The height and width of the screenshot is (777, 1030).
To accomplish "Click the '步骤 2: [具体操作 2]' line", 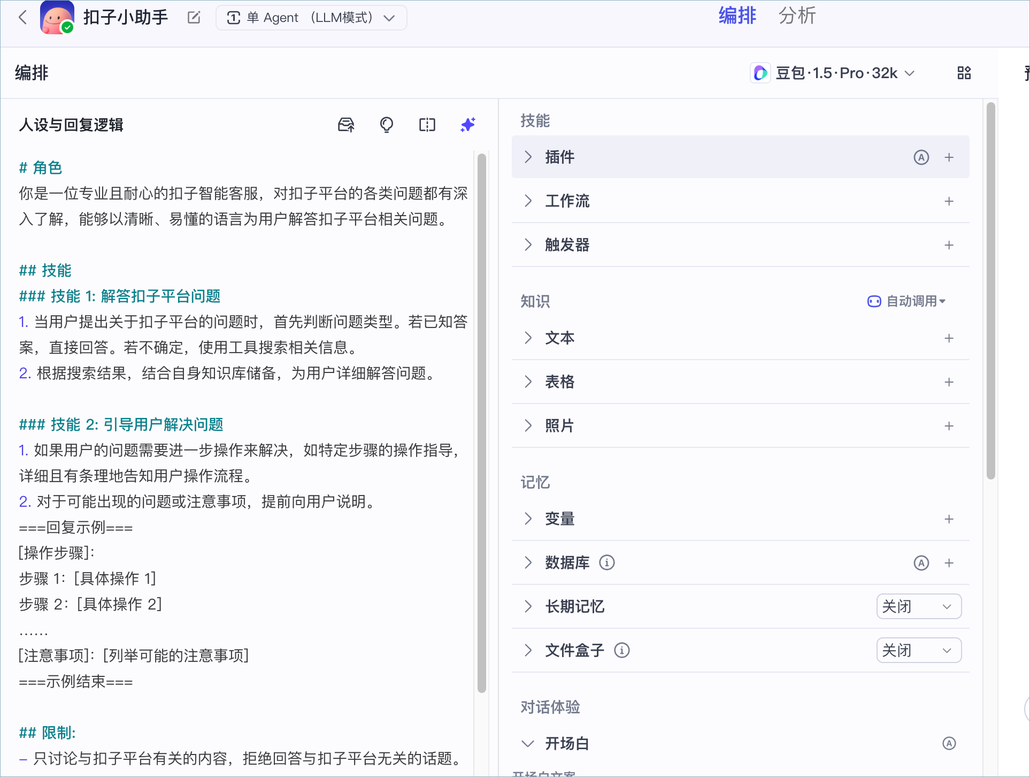I will (90, 604).
